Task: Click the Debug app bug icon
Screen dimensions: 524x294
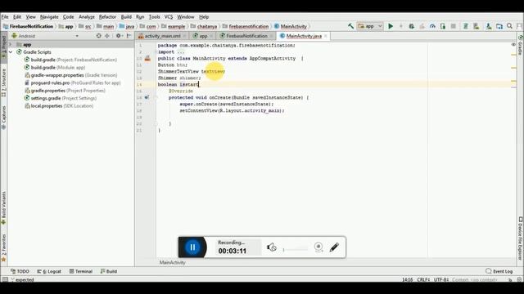Action: click(x=411, y=26)
